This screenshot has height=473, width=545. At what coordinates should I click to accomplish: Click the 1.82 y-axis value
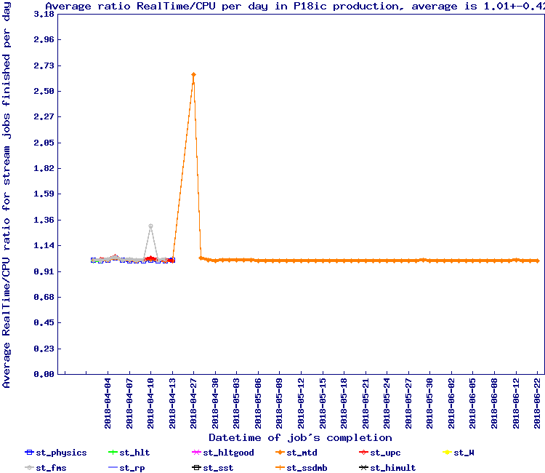(x=44, y=168)
